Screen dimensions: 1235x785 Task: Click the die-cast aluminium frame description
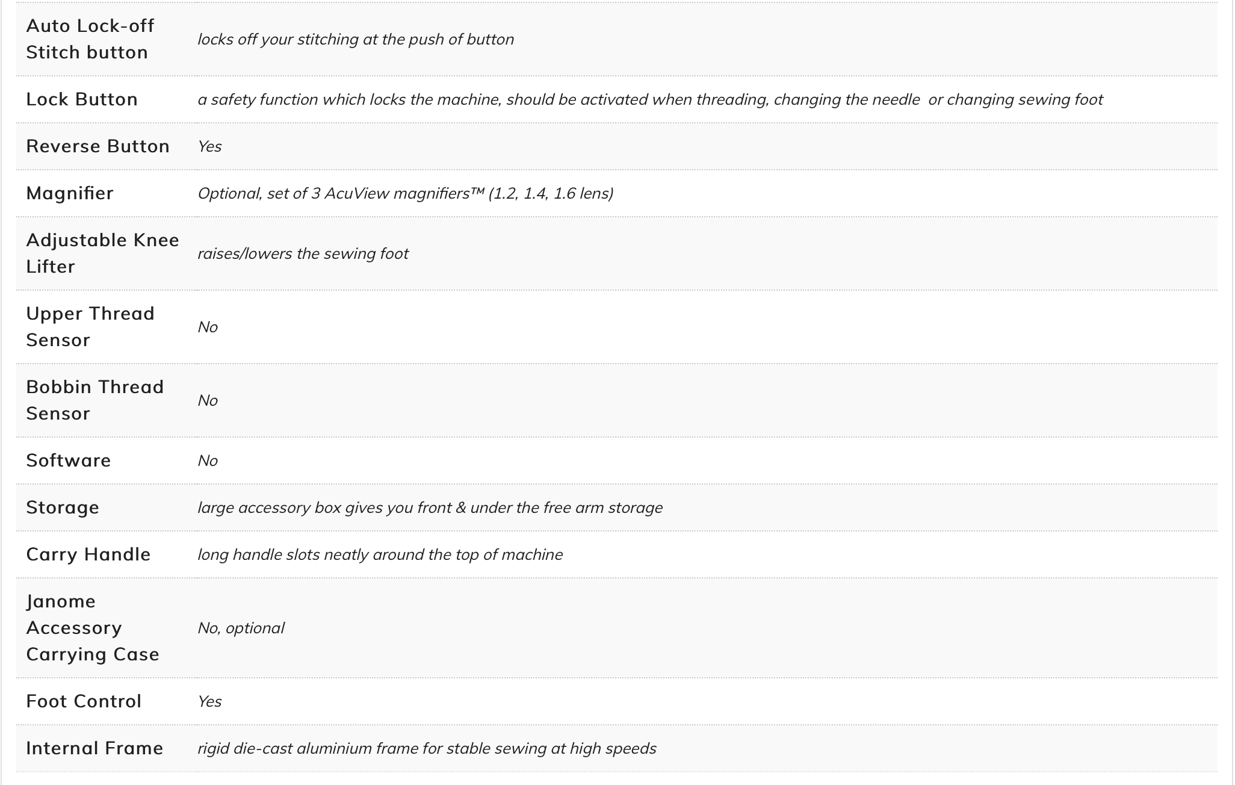click(x=427, y=748)
